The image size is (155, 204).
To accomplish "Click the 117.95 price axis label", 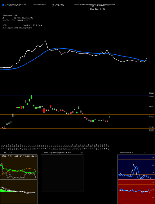I will (x=151, y=117).
